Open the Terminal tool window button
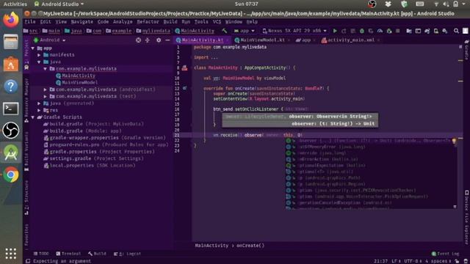The height and width of the screenshot is (264, 470). [68, 254]
